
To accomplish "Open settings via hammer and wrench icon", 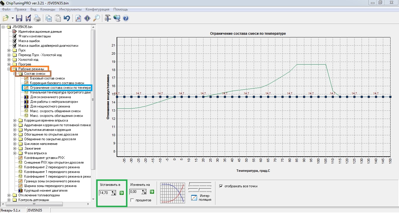I will coord(108,18).
